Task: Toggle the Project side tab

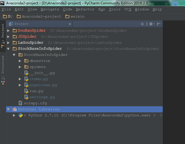Action: click(x=3, y=36)
